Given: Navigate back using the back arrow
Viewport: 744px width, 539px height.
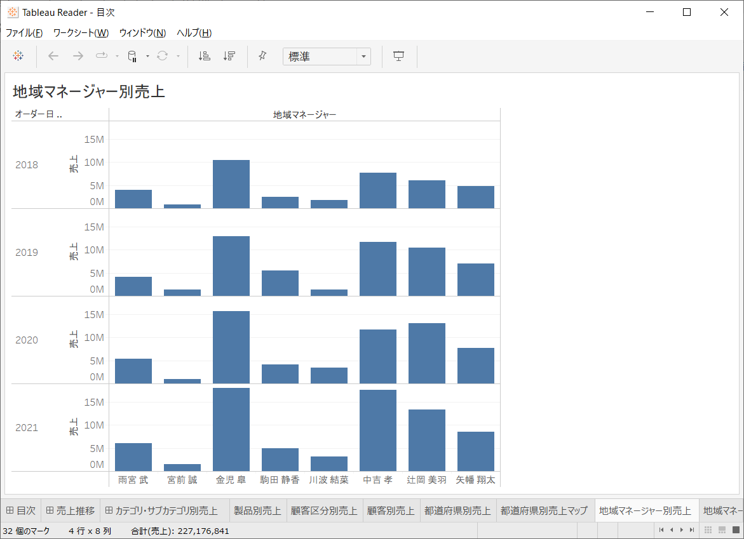Looking at the screenshot, I should coord(53,56).
